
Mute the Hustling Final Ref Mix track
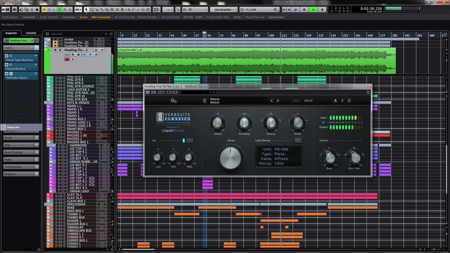coord(55,50)
